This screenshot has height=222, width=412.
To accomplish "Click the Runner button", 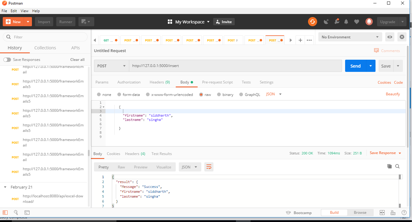I will click(66, 22).
